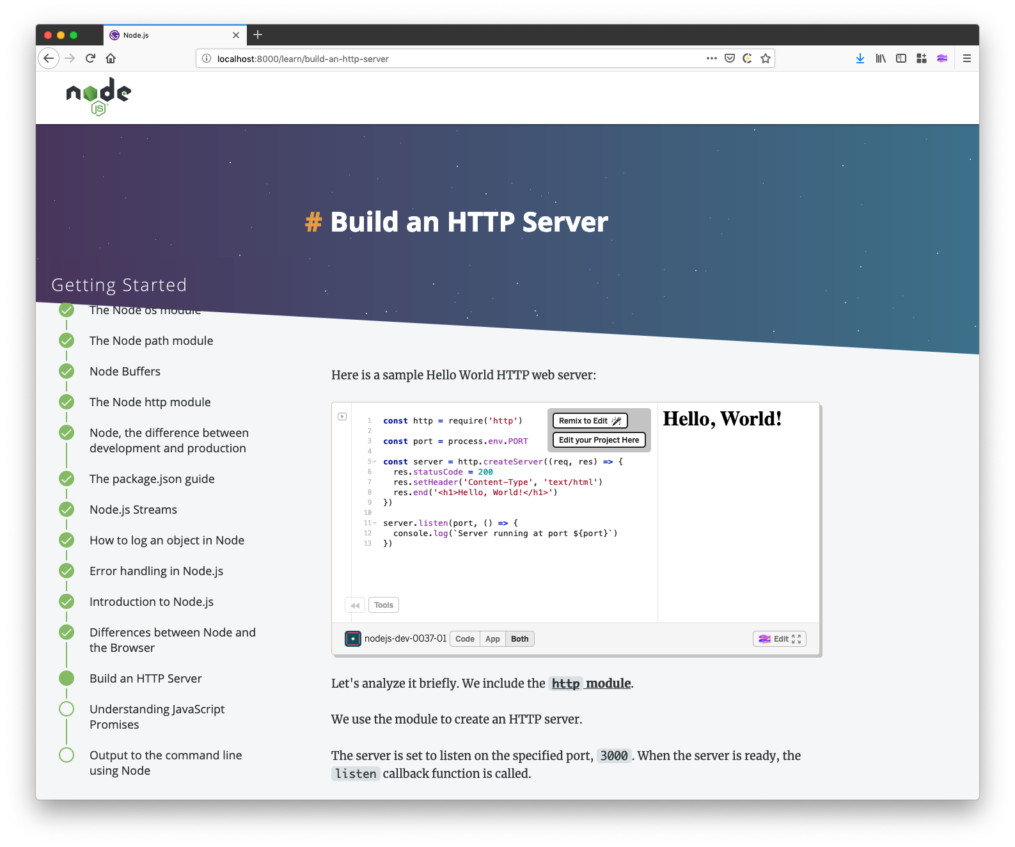
Task: Switch embed view to App
Action: tap(492, 638)
